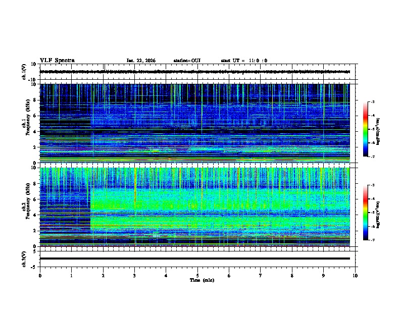Click the "start UT = 11:0 :0" header text
The width and height of the screenshot is (400, 309).
click(x=244, y=61)
